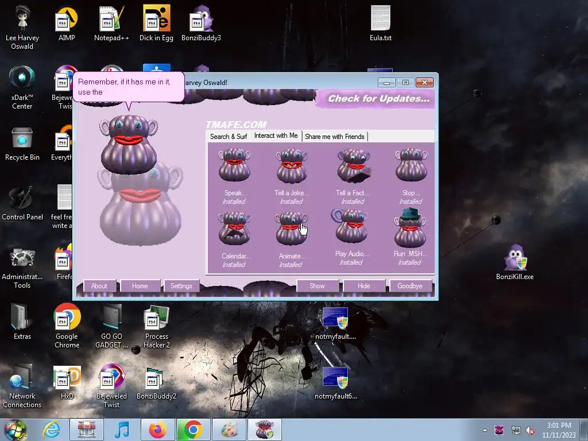This screenshot has height=441, width=588.
Task: Select the HxD desktop shortcut
Action: tap(67, 382)
